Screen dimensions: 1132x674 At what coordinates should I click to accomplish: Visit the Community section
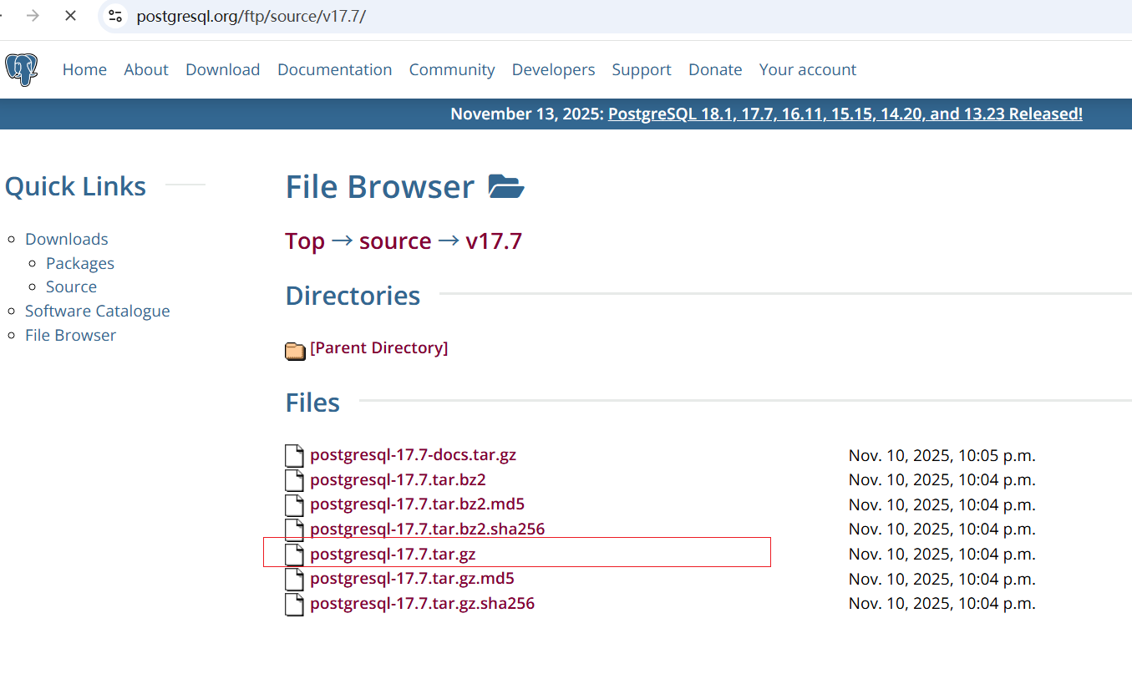tap(452, 69)
